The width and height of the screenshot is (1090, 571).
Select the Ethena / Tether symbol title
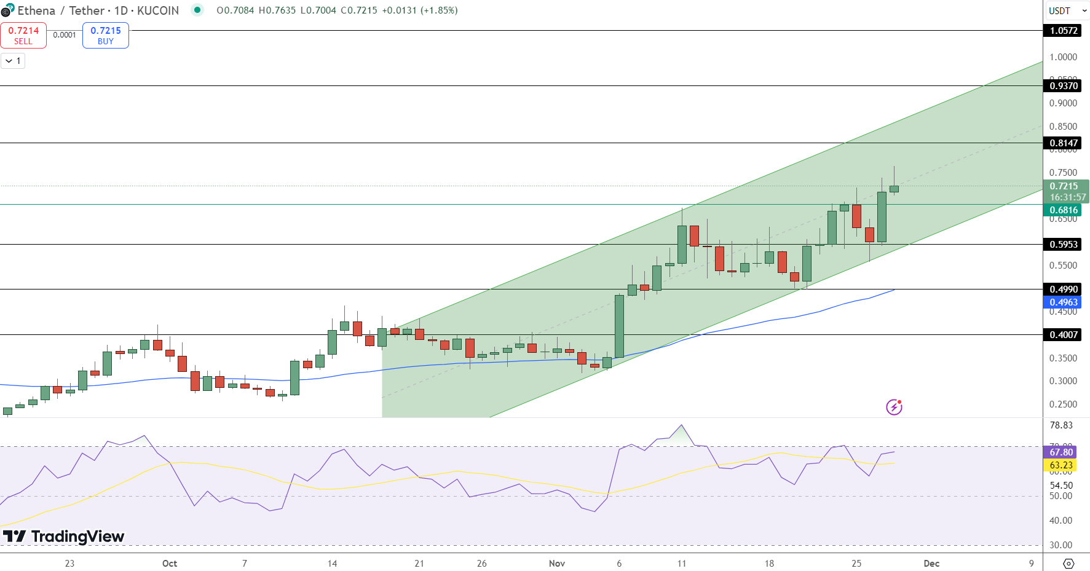tap(61, 10)
